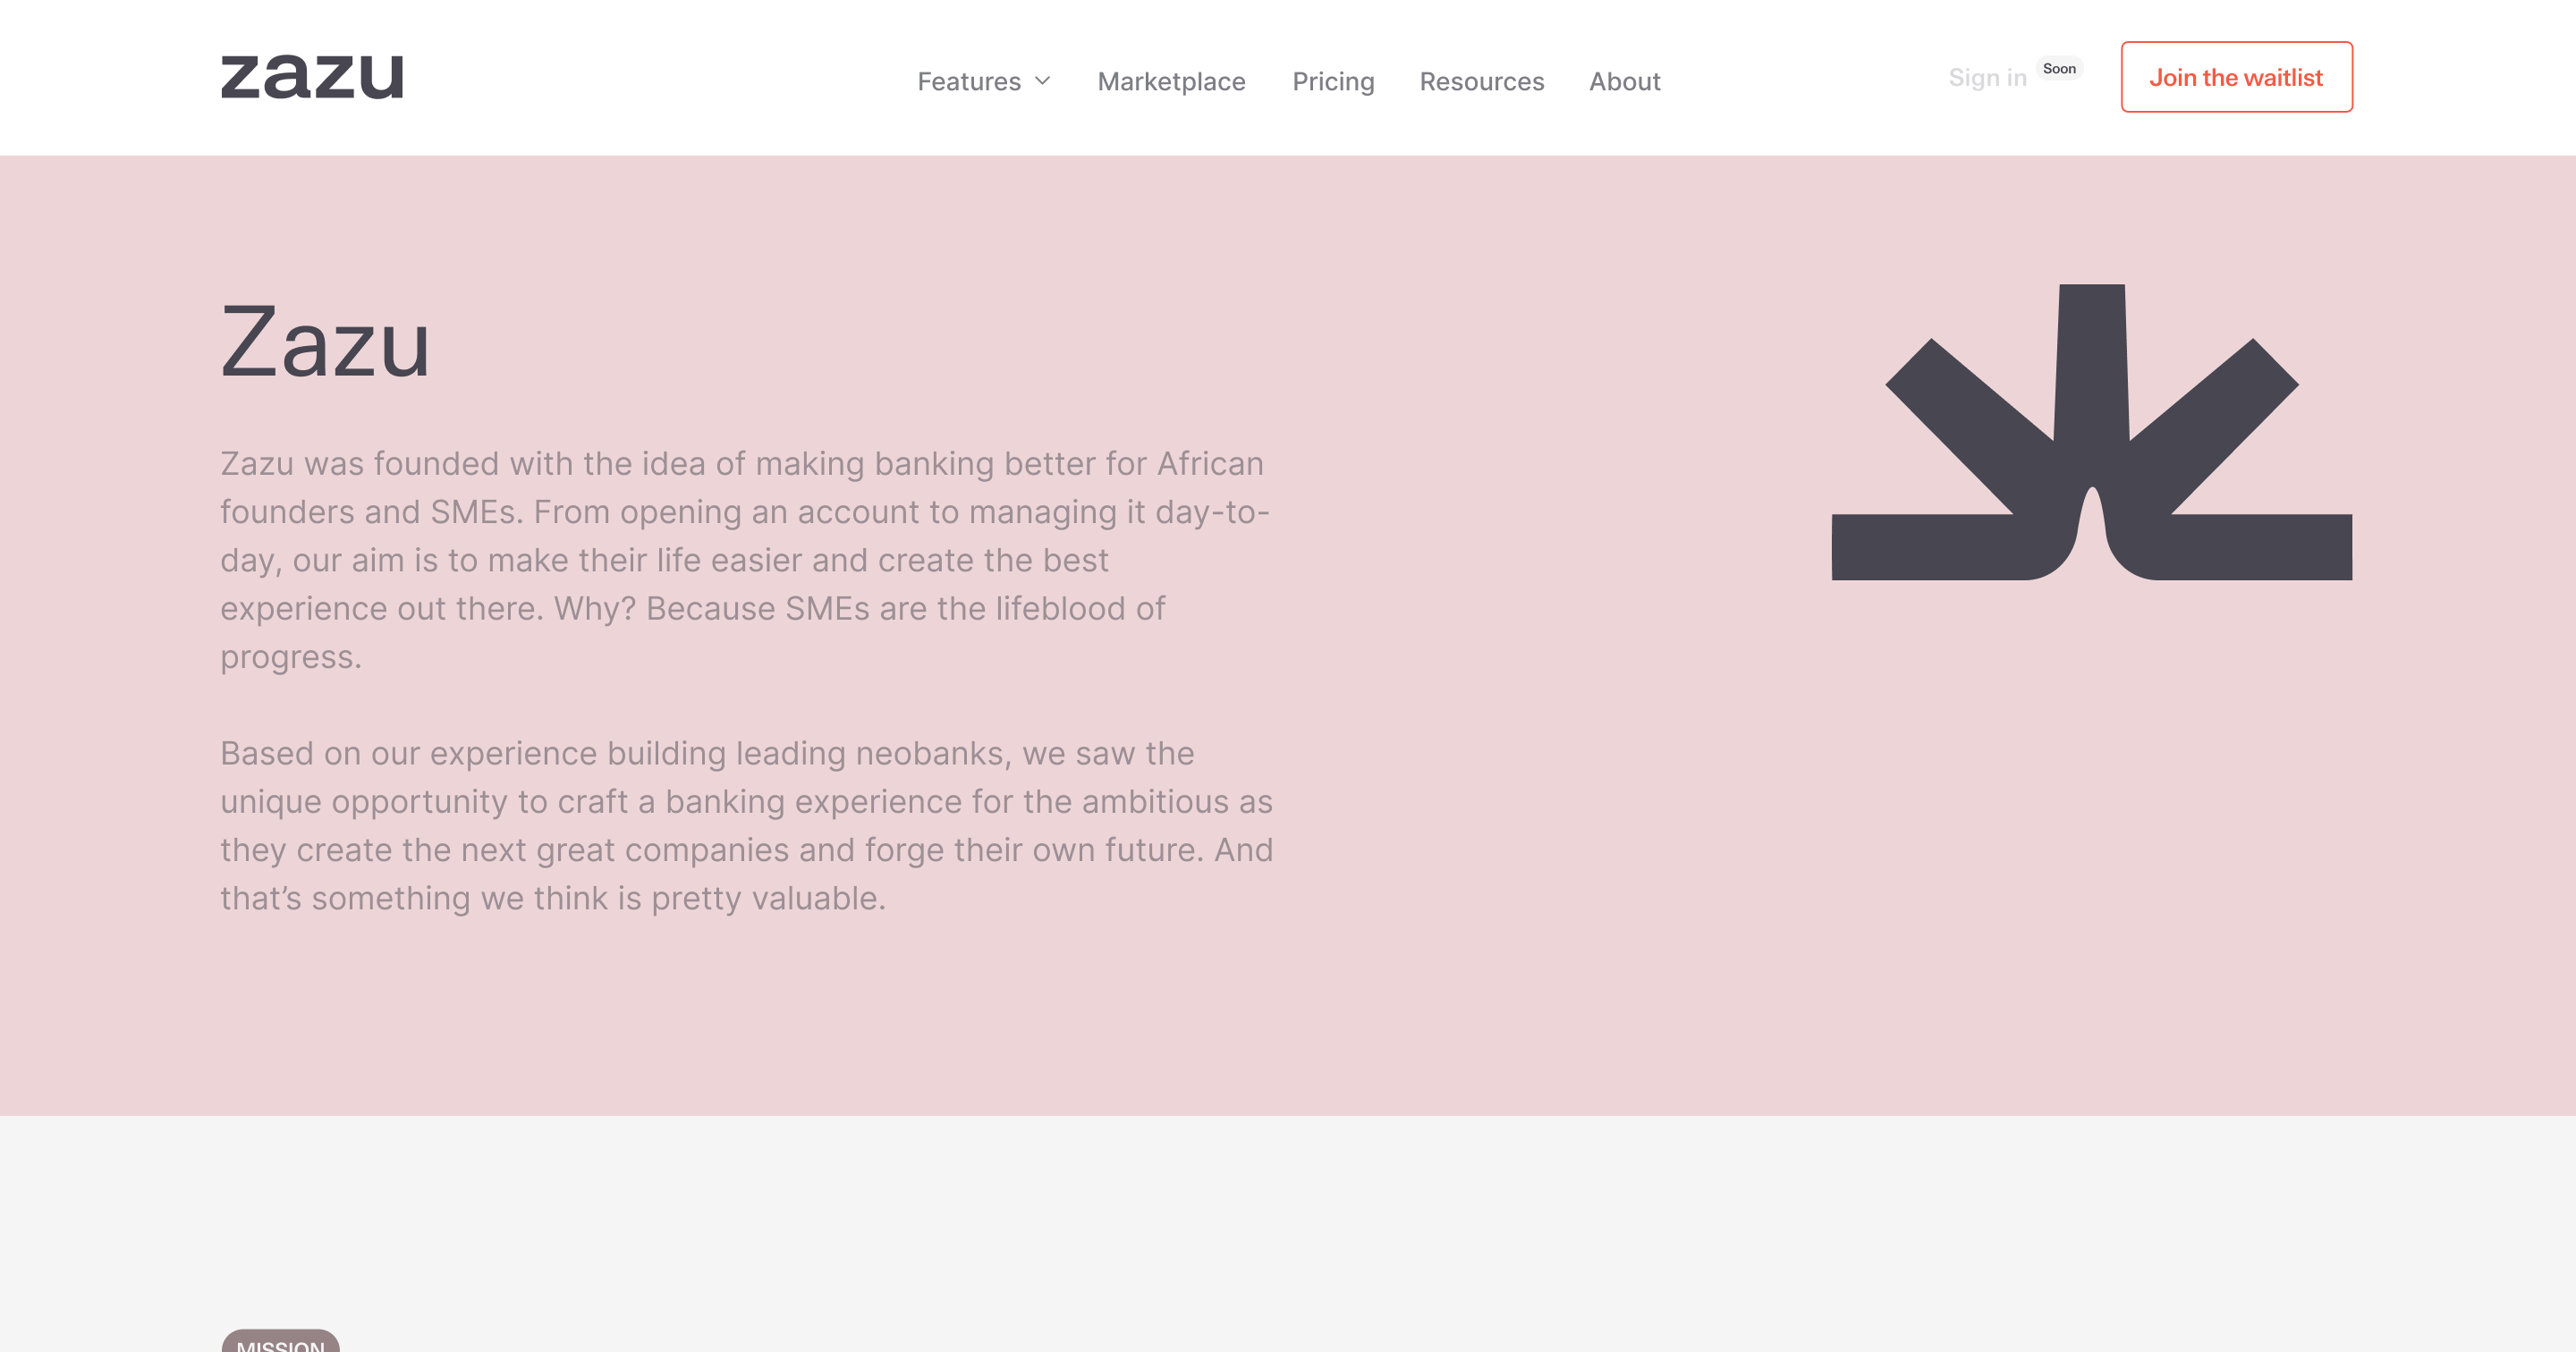Click the MISSION pill badge
The image size is (2576, 1352).
click(x=280, y=1342)
